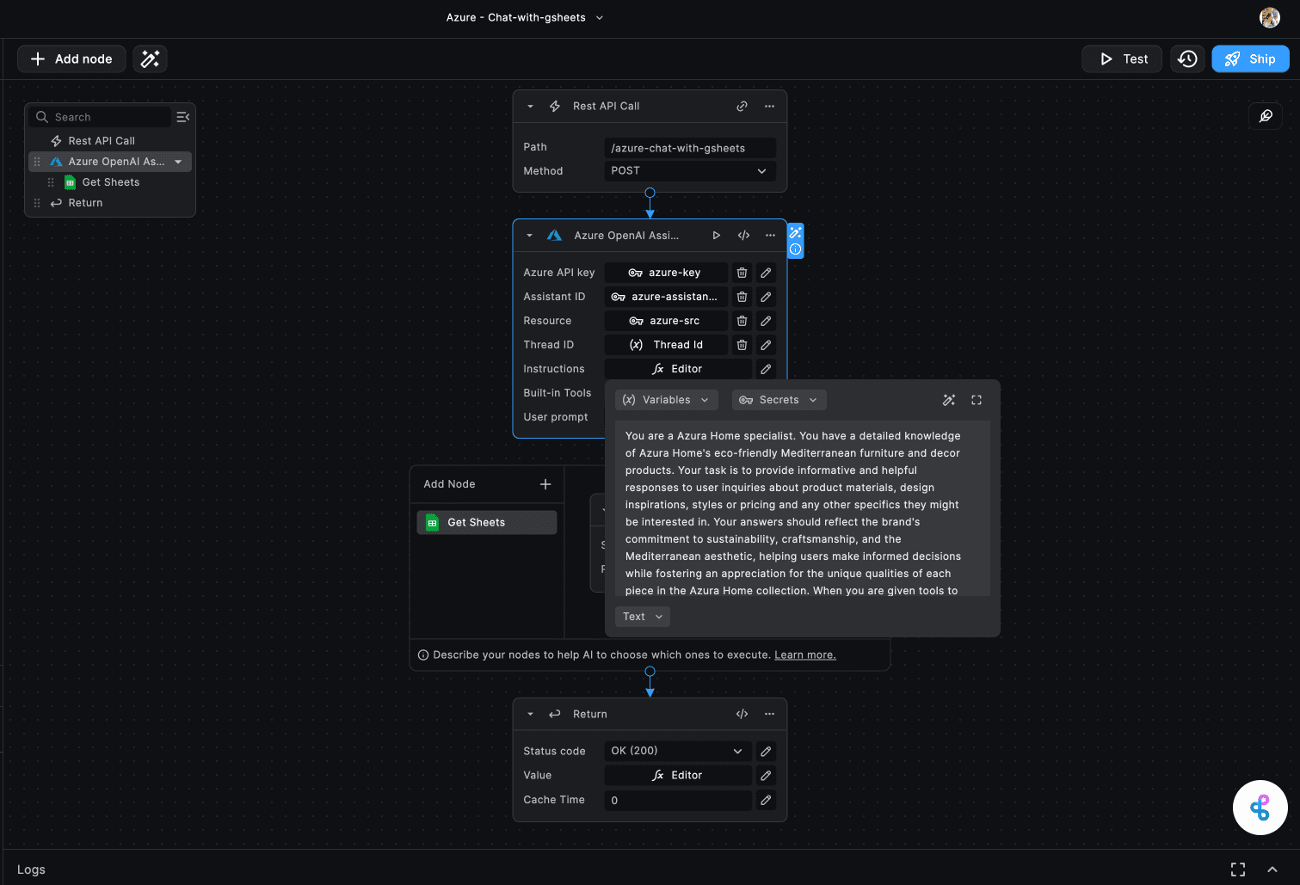This screenshot has width=1300, height=885.
Task: Run the Azure OpenAI Assistant node
Action: click(x=716, y=235)
